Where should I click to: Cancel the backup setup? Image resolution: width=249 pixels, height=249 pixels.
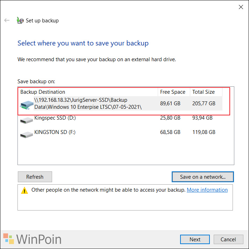228,239
